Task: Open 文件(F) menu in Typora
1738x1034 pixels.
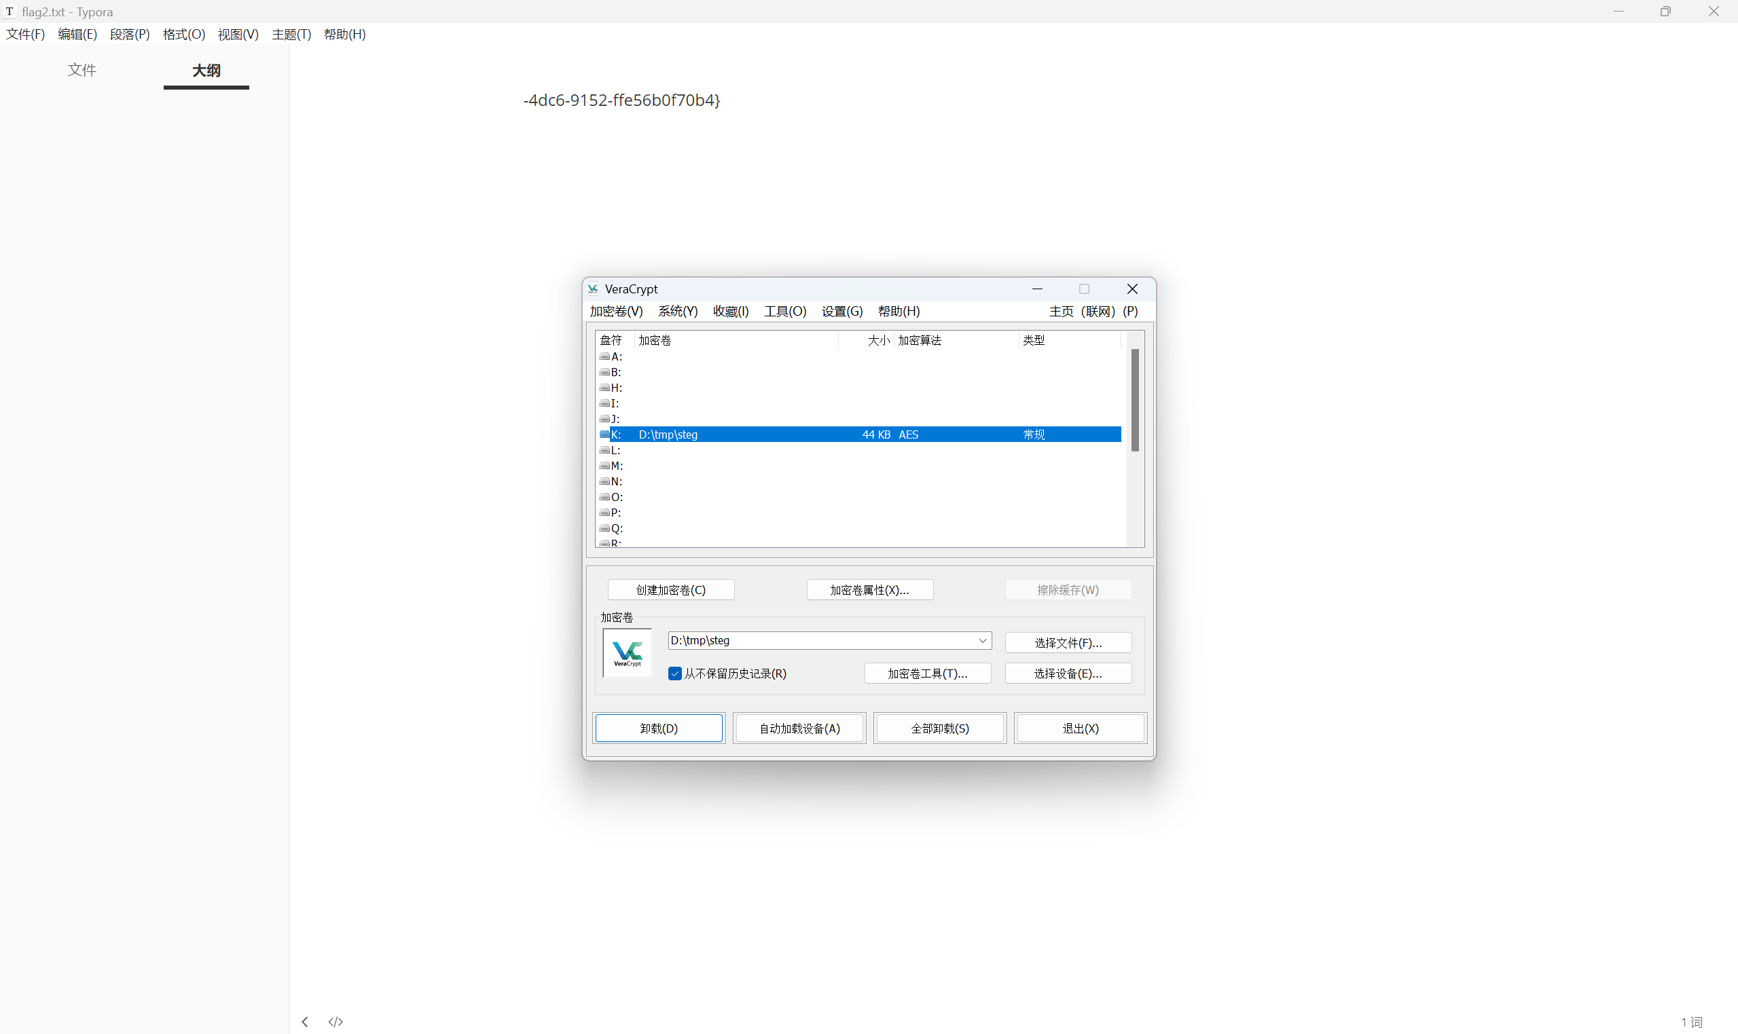Action: 26,34
